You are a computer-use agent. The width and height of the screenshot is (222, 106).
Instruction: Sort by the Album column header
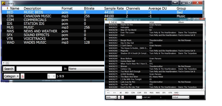pos(181,22)
